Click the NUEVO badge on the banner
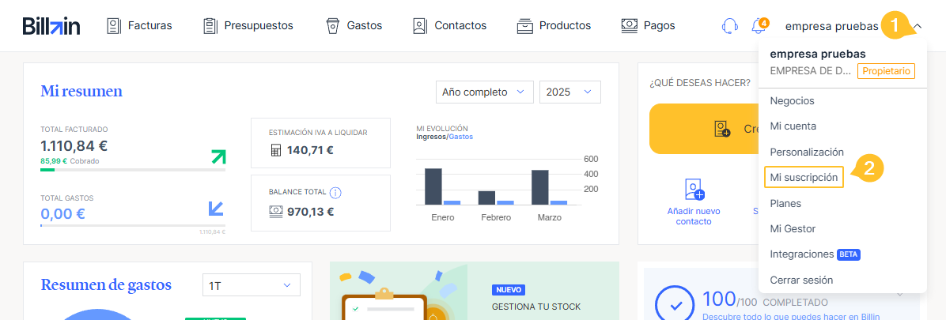946x320 pixels. pyautogui.click(x=509, y=290)
